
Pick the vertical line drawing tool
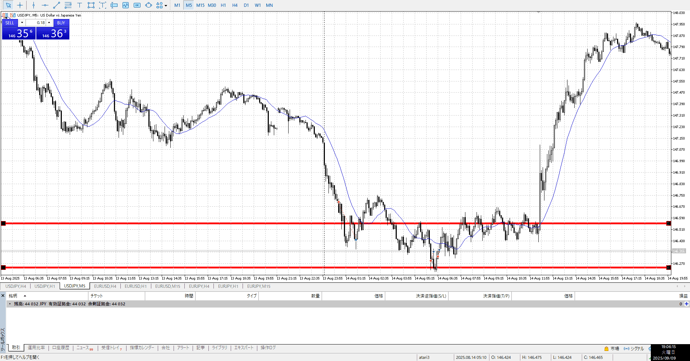point(33,5)
